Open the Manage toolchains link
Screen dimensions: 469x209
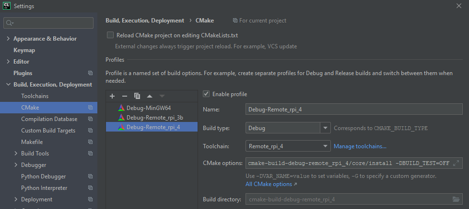(x=360, y=146)
